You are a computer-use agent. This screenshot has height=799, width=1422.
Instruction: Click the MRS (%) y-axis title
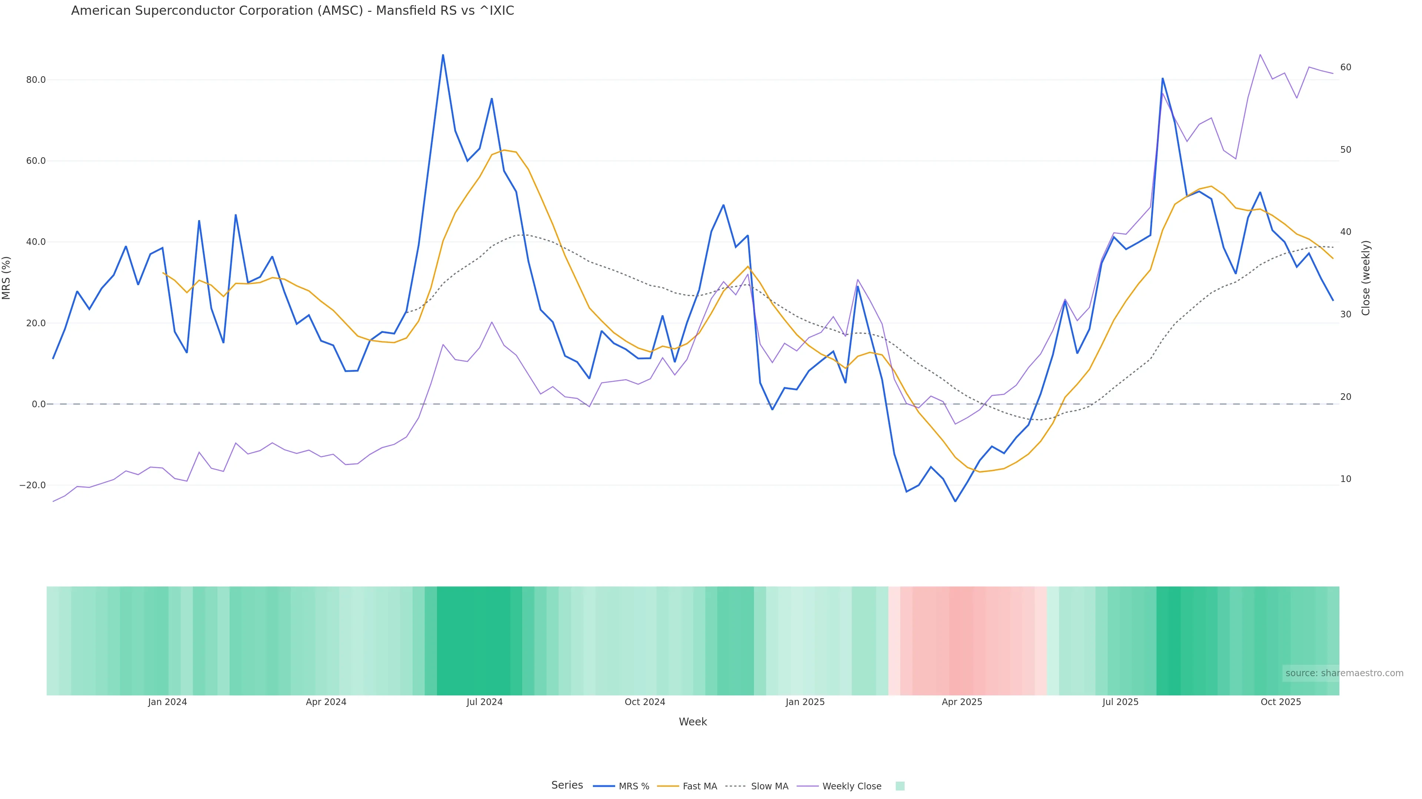7,278
